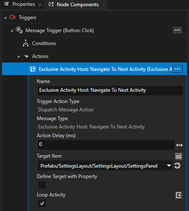
Task: Open the Target Item browse dialog icon
Action: click(x=179, y=156)
